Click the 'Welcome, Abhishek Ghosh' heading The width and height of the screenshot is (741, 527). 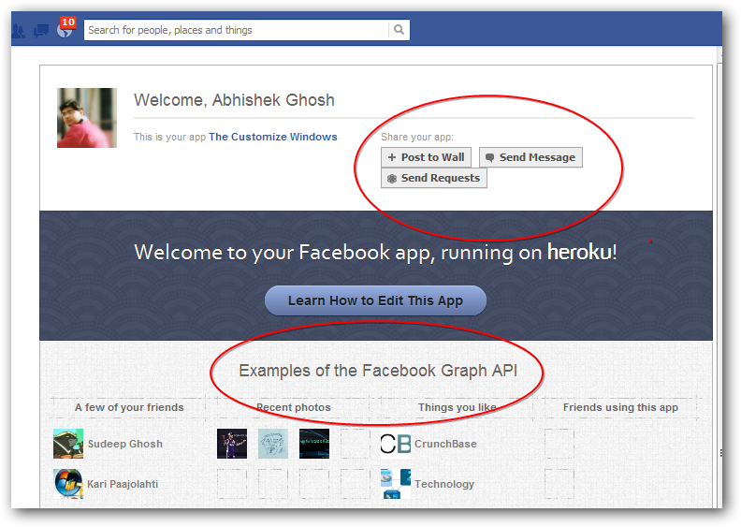[x=234, y=100]
